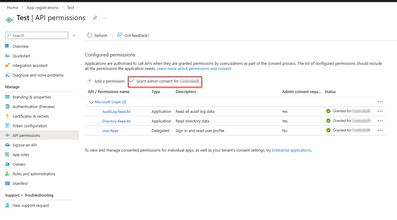The image size is (397, 220).
Task: Click the Manifest icon in sidebar
Action: [8, 183]
